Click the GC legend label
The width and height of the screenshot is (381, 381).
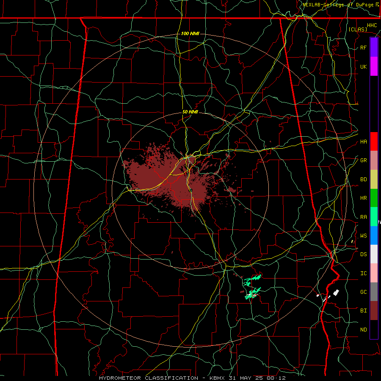click(363, 292)
